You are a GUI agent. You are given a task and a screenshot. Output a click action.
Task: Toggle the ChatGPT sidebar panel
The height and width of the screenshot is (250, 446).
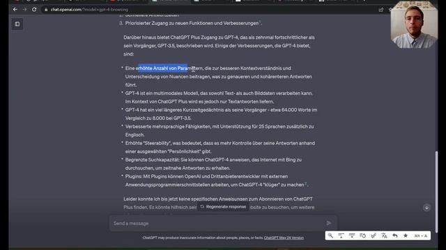tap(17, 24)
